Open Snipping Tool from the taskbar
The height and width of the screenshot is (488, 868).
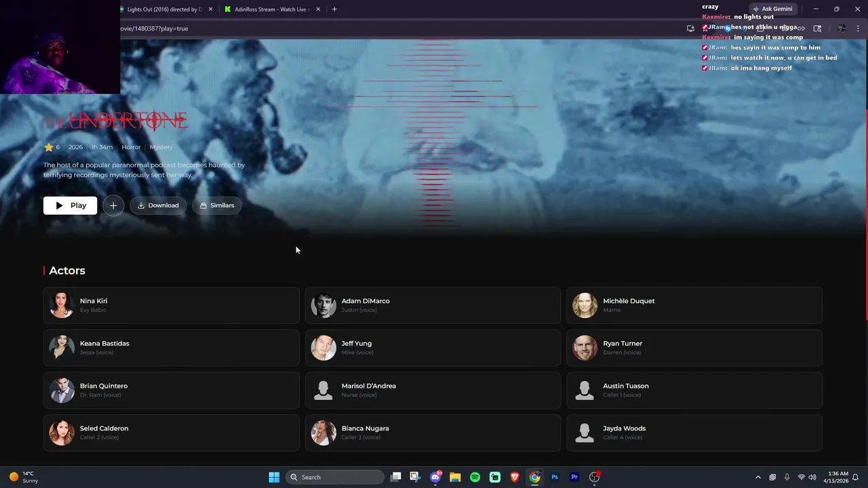[415, 477]
